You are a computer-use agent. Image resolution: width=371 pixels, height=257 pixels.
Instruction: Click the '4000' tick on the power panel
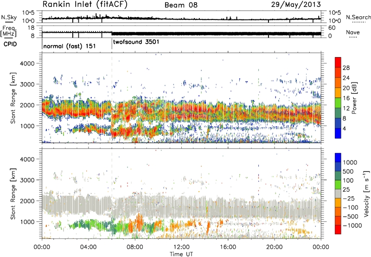[27, 64]
